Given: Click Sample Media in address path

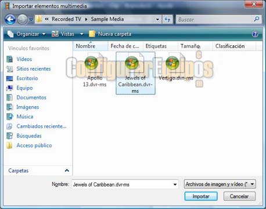Looking at the screenshot, I should point(107,19).
